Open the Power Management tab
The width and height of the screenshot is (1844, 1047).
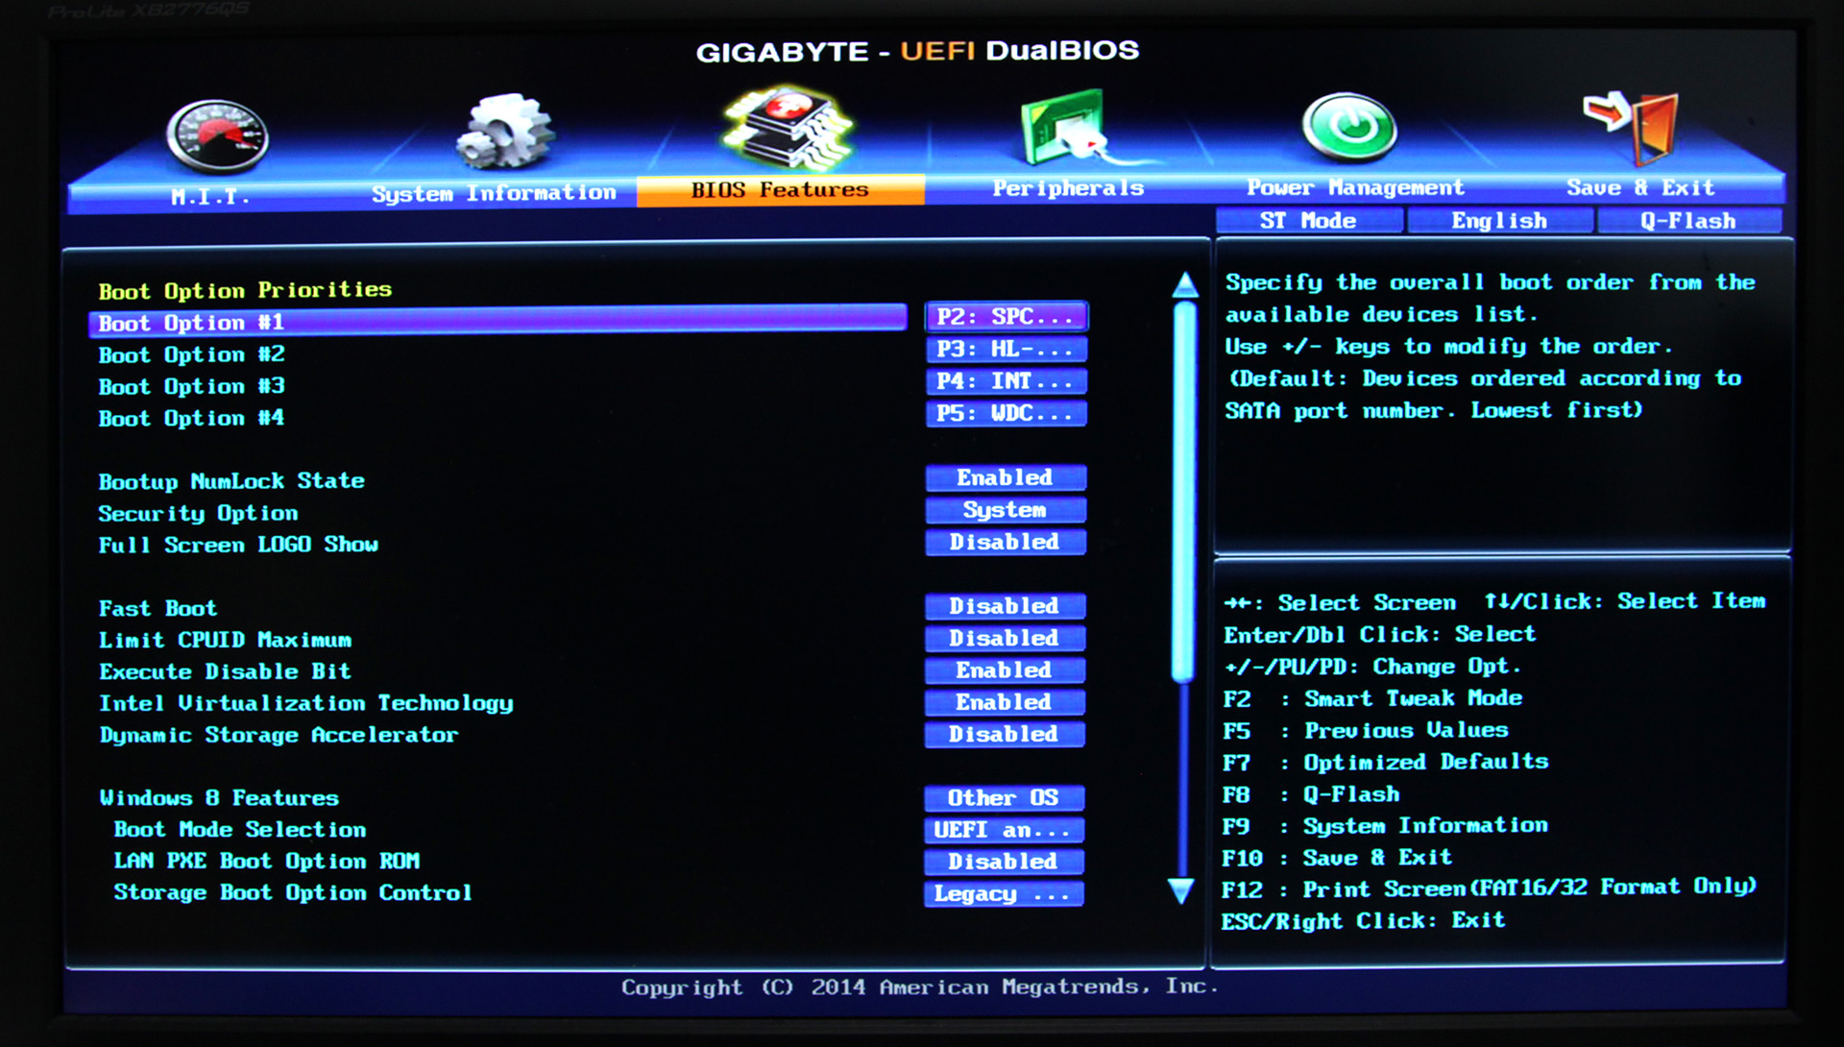1355,187
